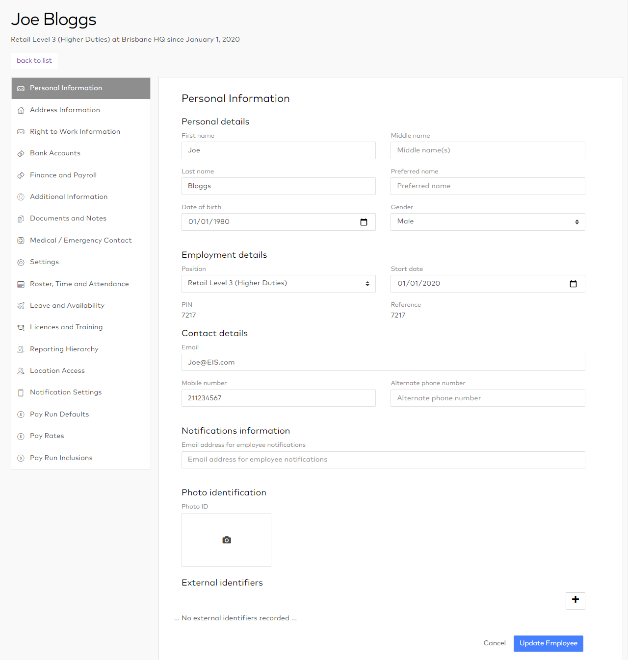Select the Bank Accounts section
628x660 pixels.
[x=55, y=153]
